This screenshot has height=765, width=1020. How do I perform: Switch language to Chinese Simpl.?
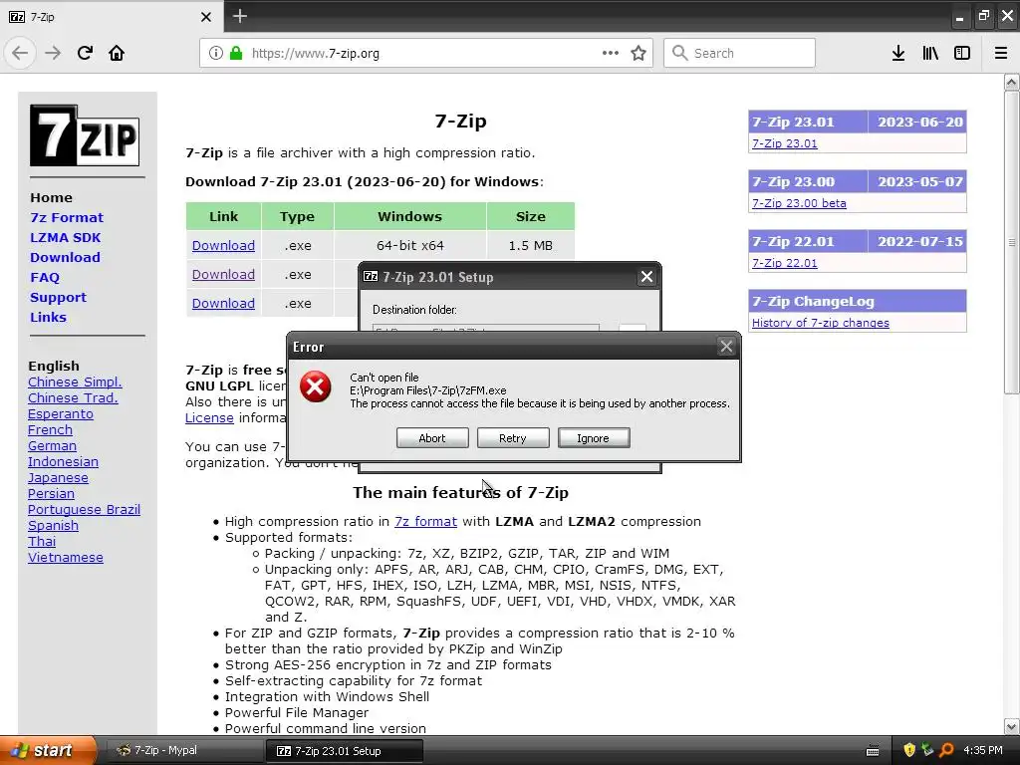[x=75, y=382]
